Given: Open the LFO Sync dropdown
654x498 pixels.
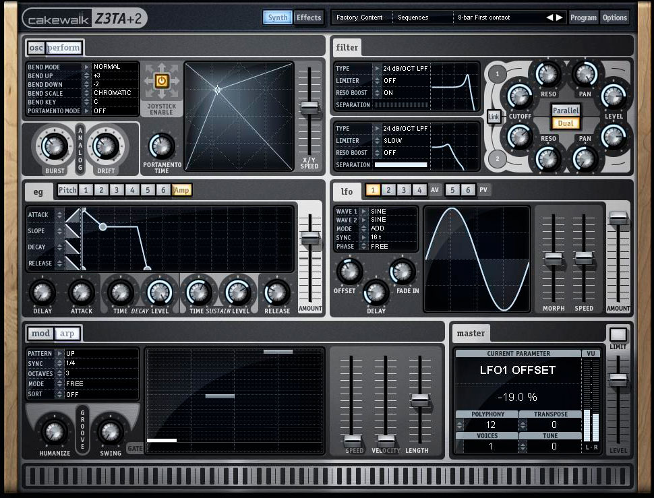Looking at the screenshot, I should 363,237.
